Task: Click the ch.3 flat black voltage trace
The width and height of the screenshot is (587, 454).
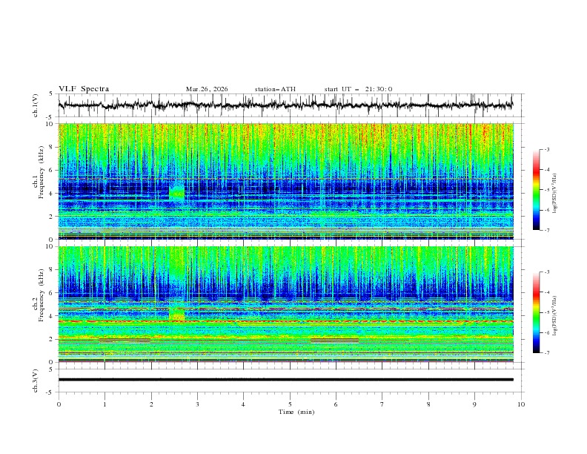Action: (x=285, y=380)
